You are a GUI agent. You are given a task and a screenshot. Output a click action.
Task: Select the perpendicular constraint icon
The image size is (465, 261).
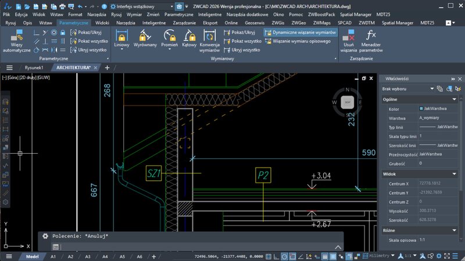45,41
